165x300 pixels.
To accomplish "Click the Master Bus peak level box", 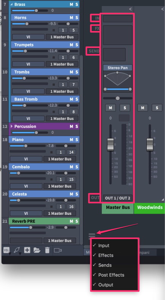I will point(124,118).
